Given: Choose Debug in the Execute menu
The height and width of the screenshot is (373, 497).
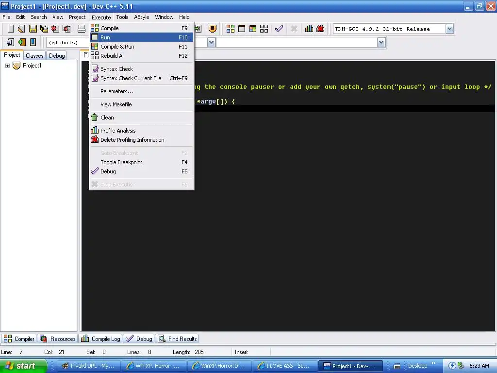Looking at the screenshot, I should click(141, 171).
